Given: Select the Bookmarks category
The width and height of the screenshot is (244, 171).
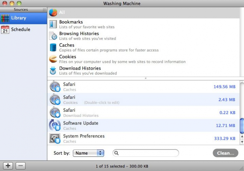Looking at the screenshot, I should pos(143,24).
